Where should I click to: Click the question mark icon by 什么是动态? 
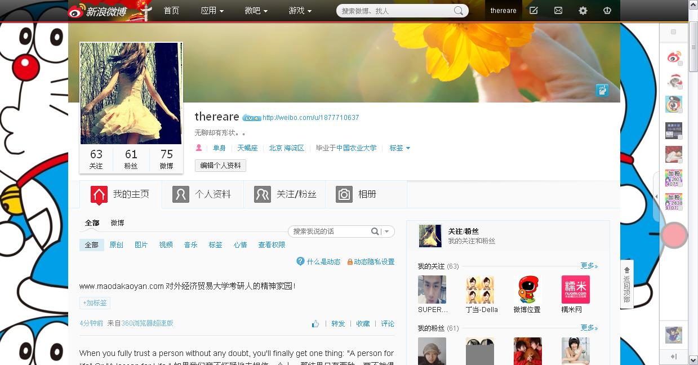pos(301,261)
